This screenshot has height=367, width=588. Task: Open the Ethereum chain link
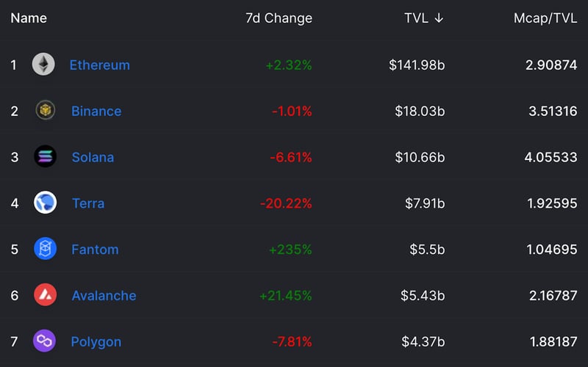[x=99, y=65]
